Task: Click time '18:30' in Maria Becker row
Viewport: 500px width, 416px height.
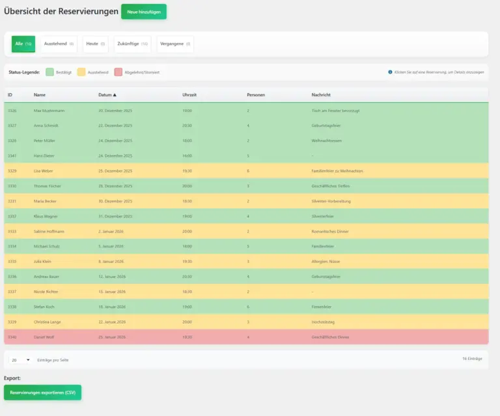Action: click(x=187, y=201)
